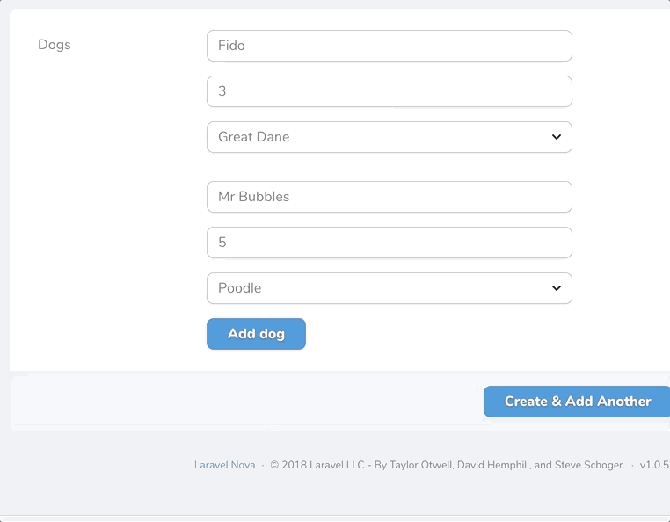
Task: Click the Mr Bubbles name field
Action: (390, 197)
